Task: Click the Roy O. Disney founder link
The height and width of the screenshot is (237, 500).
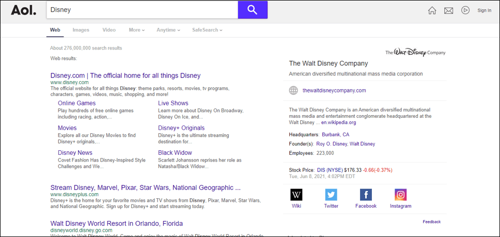Action: coord(331,144)
